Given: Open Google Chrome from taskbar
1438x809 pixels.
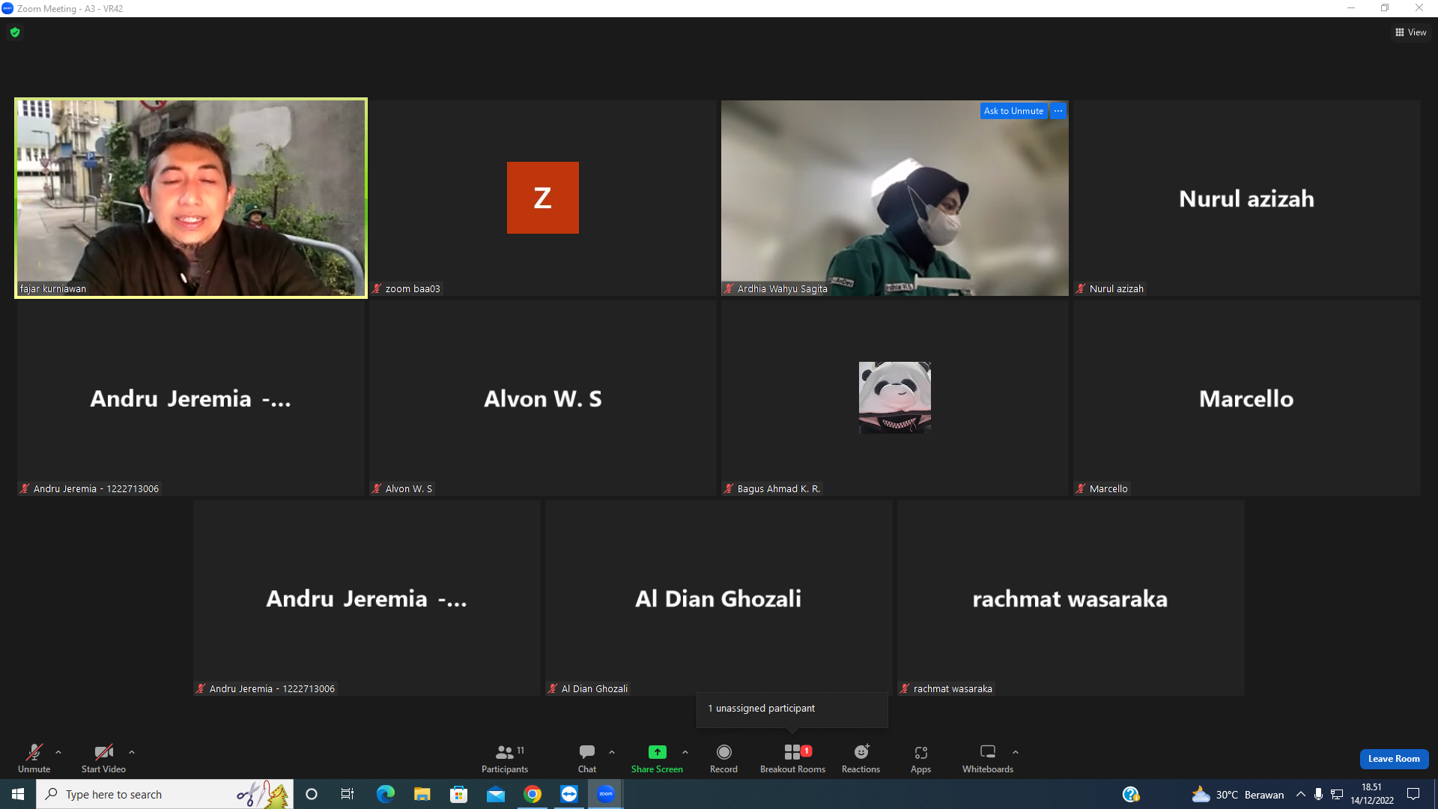Looking at the screenshot, I should (533, 794).
